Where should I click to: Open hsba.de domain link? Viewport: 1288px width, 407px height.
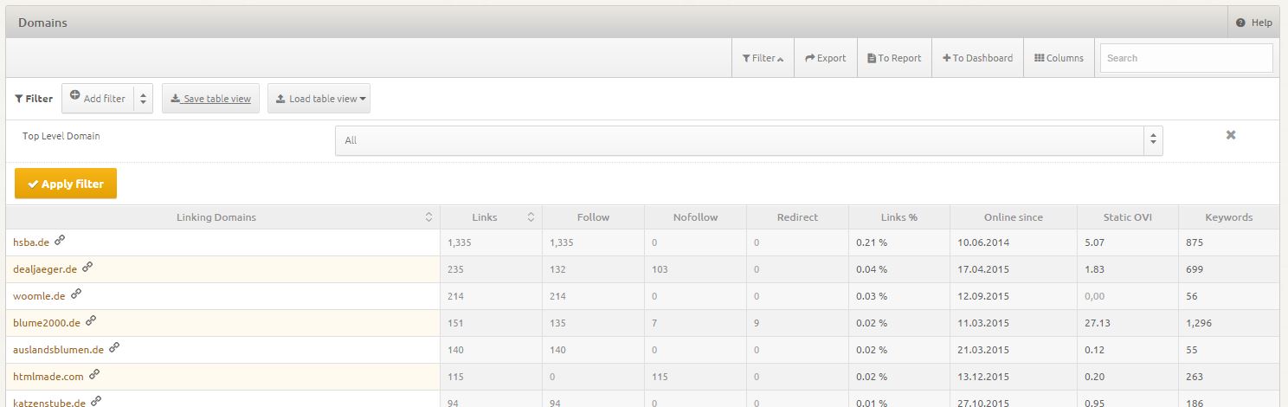click(31, 242)
